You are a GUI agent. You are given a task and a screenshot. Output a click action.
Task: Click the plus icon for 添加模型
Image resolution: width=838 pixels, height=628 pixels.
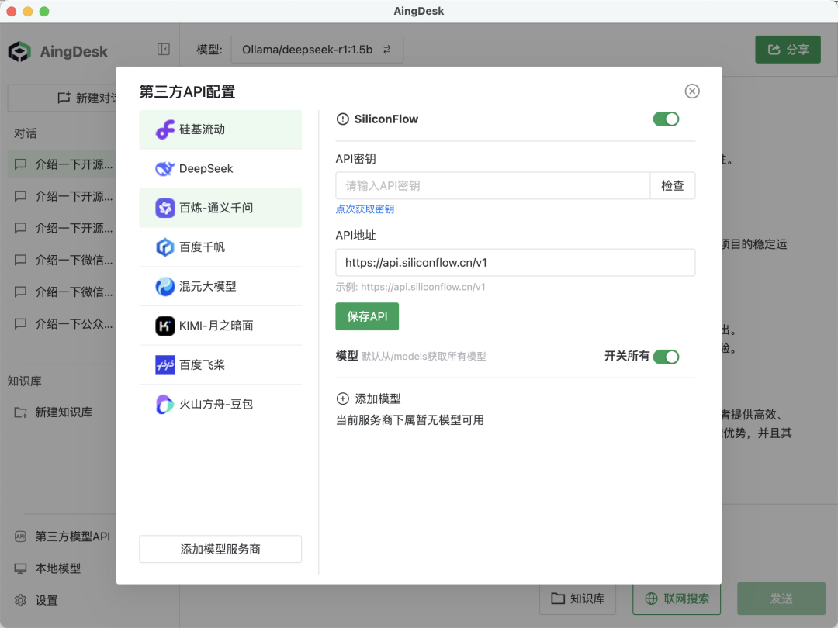click(343, 399)
